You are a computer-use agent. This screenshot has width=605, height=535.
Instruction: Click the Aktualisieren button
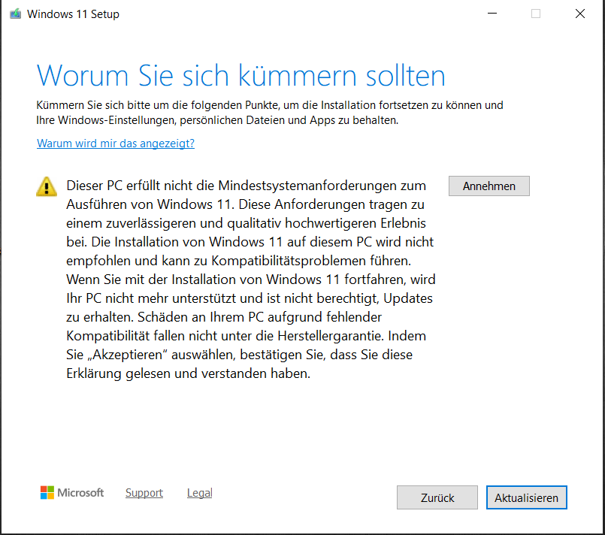(526, 497)
